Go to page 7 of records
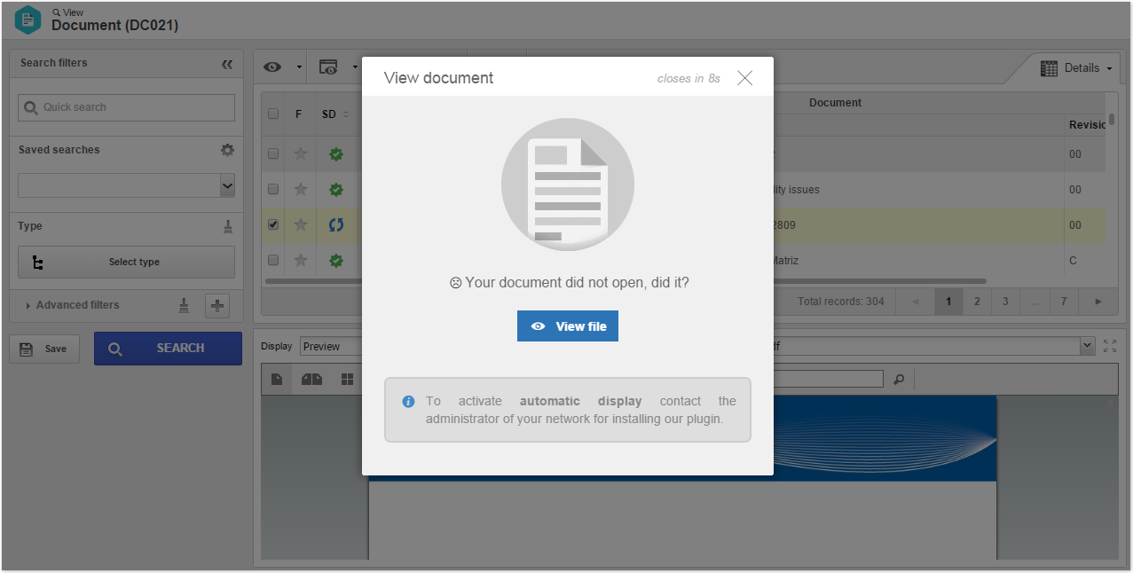This screenshot has height=573, width=1133. pyautogui.click(x=1064, y=302)
